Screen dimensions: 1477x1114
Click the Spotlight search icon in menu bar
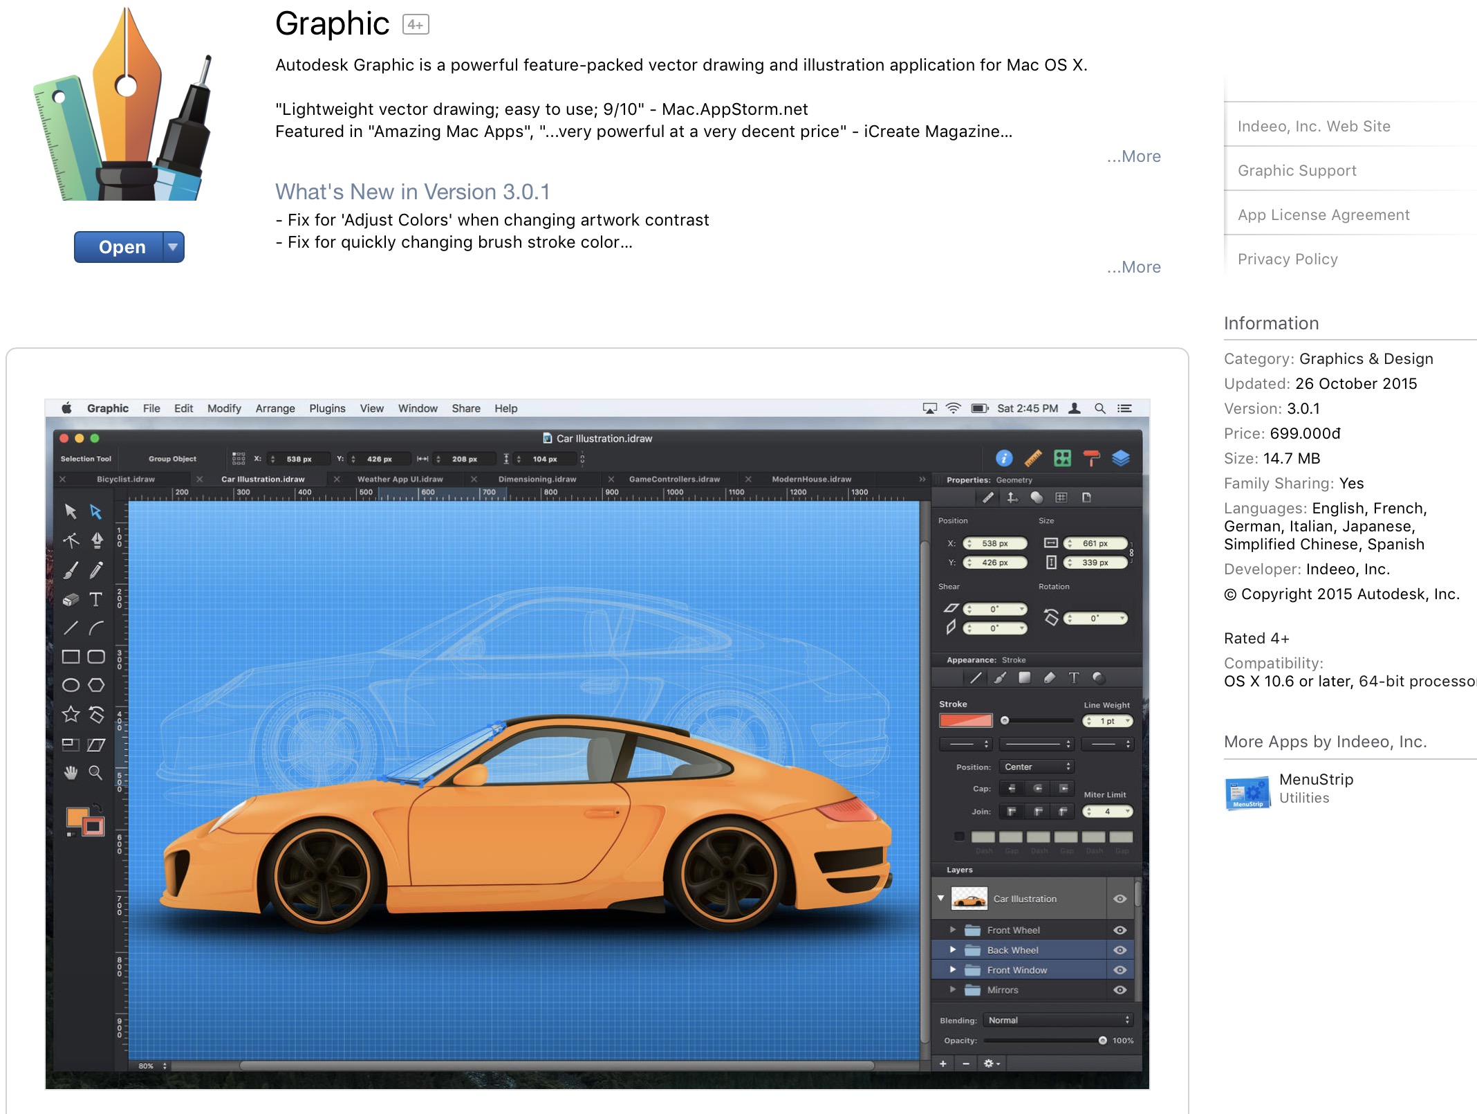coord(1100,408)
